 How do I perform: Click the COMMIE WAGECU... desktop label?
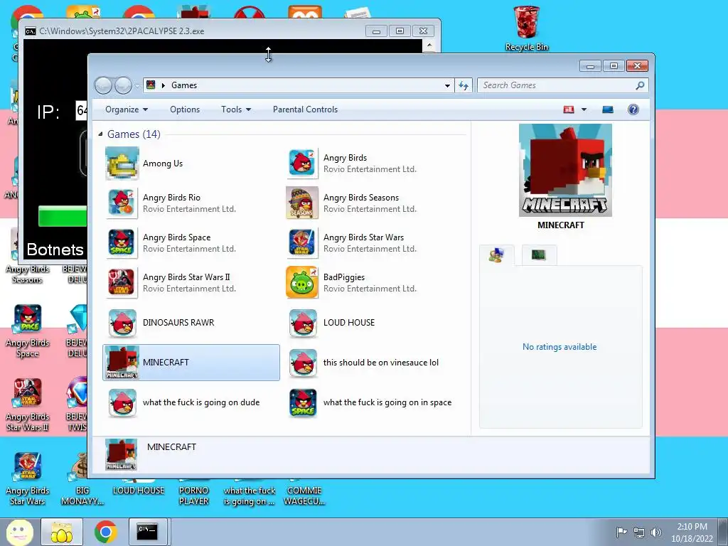304,496
